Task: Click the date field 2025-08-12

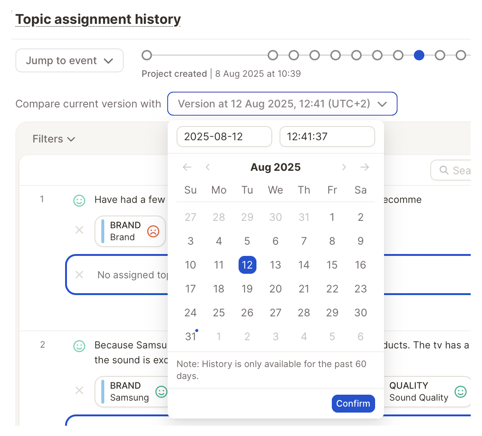Action: tap(224, 136)
